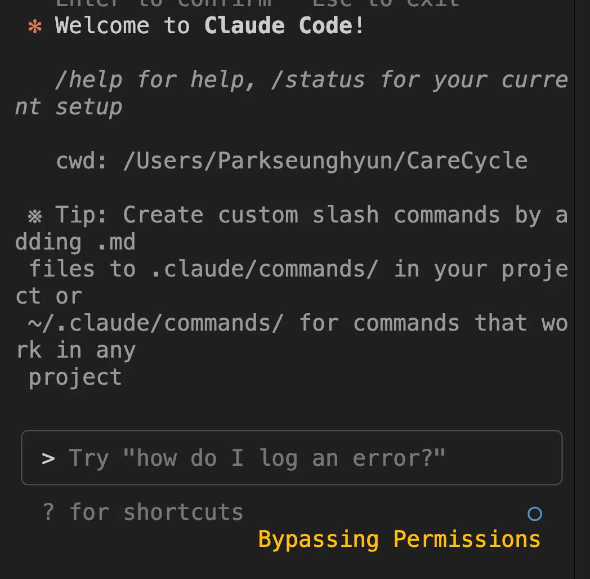Select the /Users/Parkseunghyun/CareCycle path
The height and width of the screenshot is (579, 590).
point(325,161)
